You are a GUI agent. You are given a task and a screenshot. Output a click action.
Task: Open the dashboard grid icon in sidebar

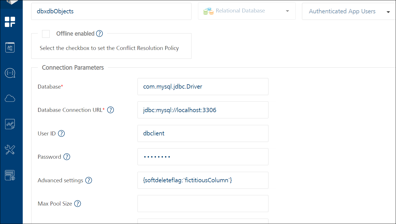point(10,22)
